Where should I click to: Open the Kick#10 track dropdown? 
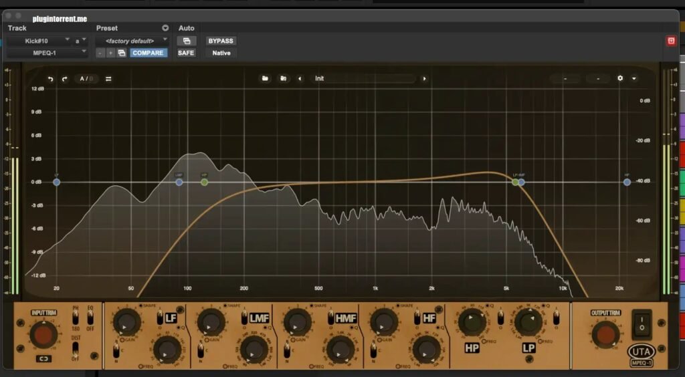coord(39,41)
